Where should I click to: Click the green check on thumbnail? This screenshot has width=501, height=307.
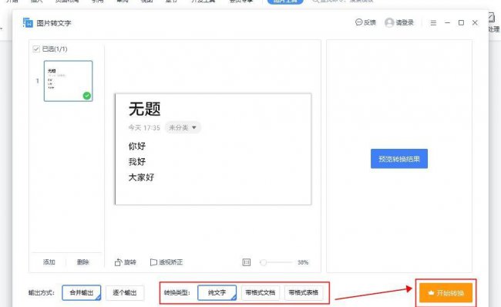[x=86, y=96]
